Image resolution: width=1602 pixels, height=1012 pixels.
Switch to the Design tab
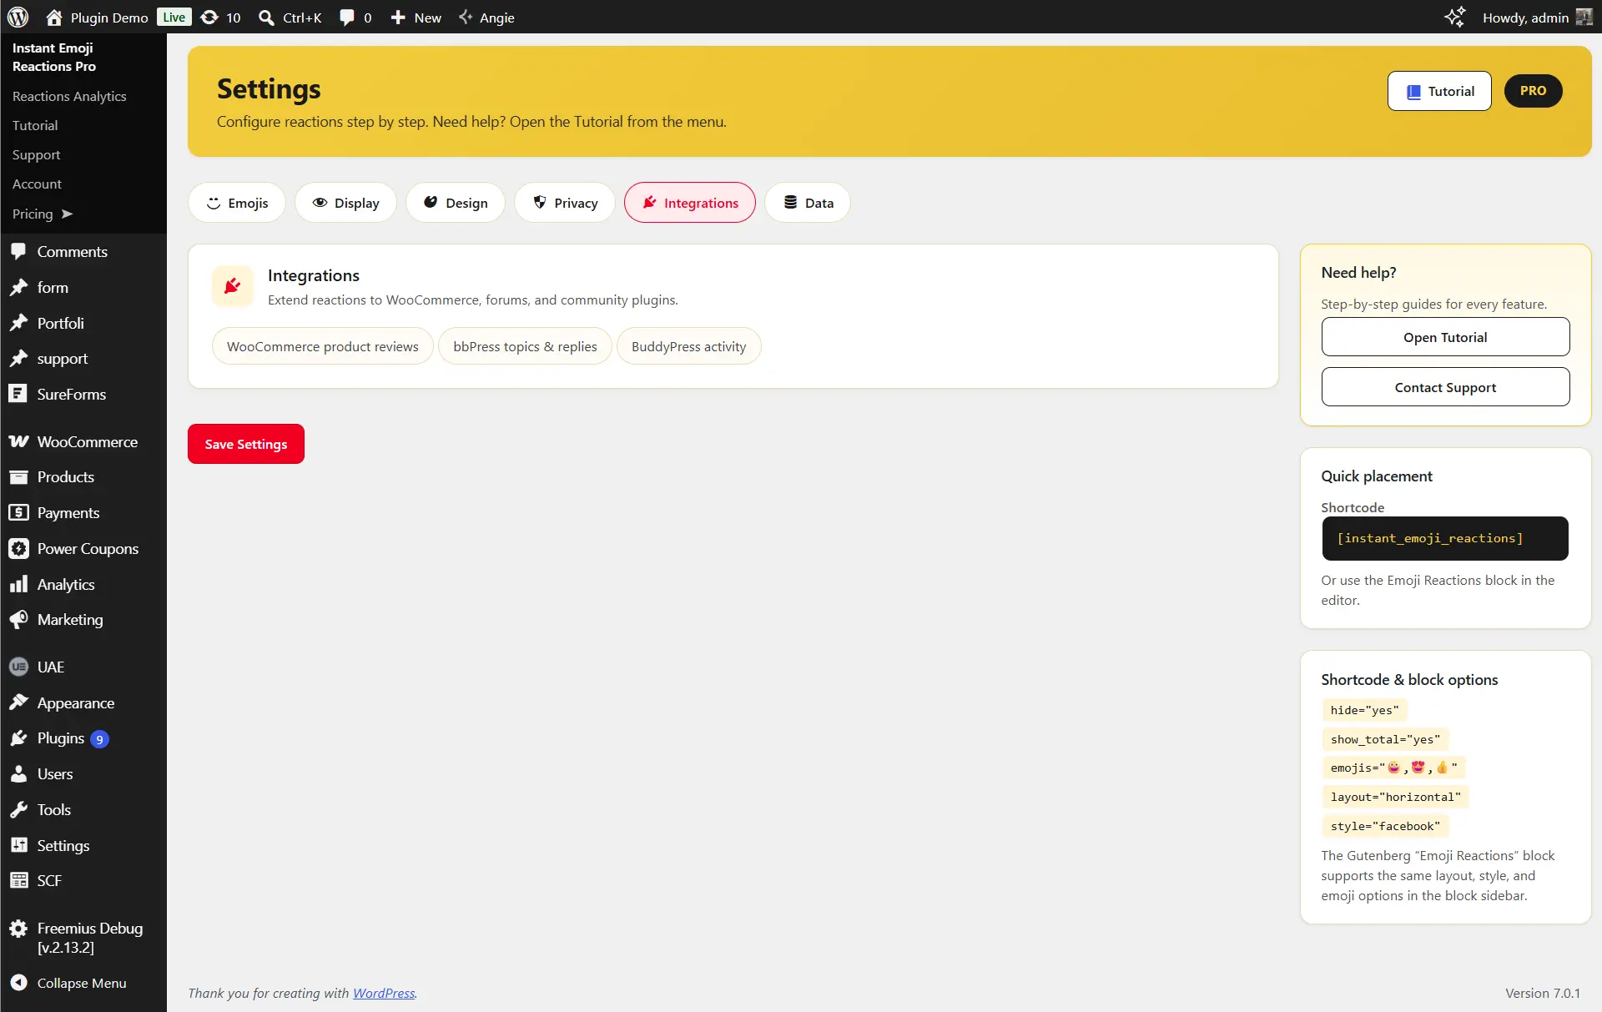click(456, 203)
